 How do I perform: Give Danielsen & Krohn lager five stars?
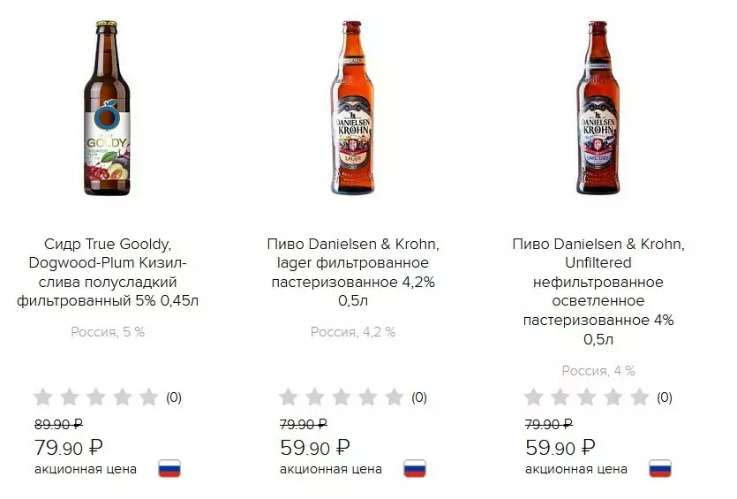395,397
